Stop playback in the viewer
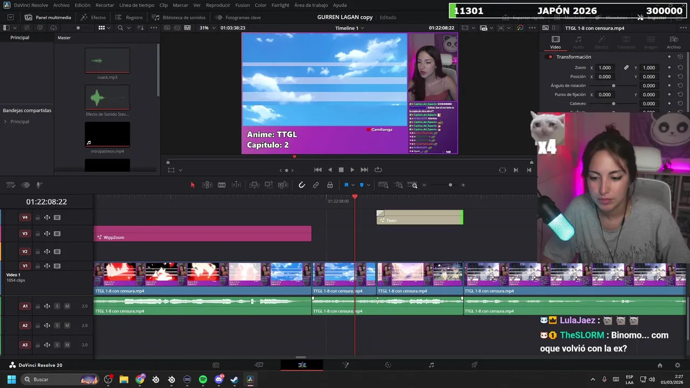The image size is (690, 388). [x=341, y=170]
